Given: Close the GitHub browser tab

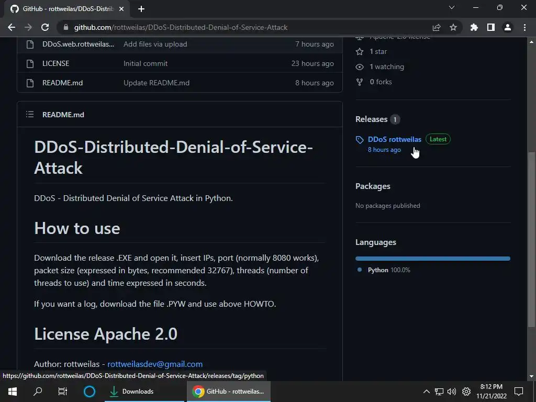Looking at the screenshot, I should click(121, 9).
